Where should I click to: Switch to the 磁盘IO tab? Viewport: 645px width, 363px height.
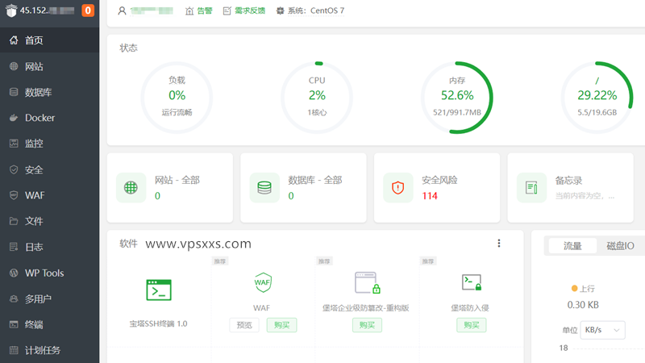tap(620, 246)
